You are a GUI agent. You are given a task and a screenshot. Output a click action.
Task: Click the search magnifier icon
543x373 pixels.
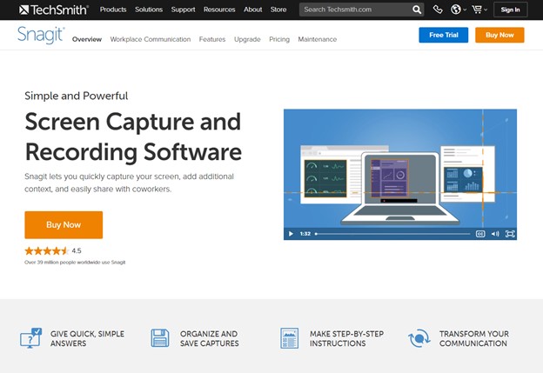(x=417, y=10)
